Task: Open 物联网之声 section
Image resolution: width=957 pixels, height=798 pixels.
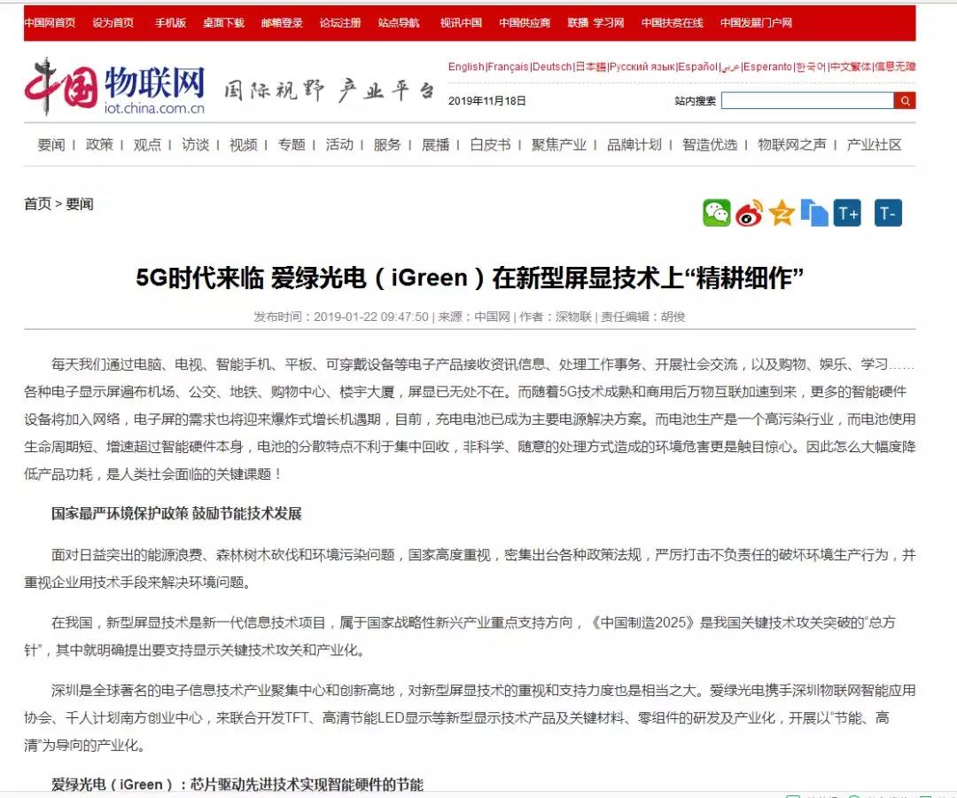Action: coord(792,145)
